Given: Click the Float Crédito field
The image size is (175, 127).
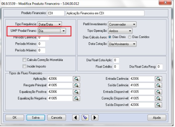Looking at the screenshot, I should coord(116,67).
